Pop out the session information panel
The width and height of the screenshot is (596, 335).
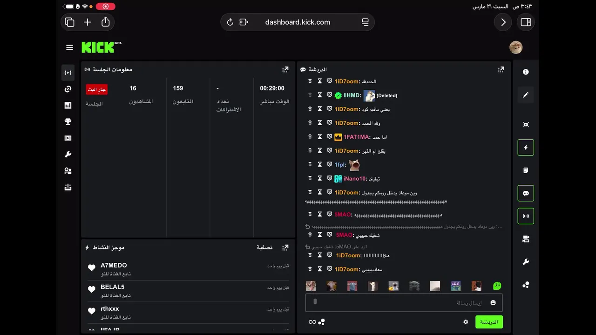point(285,69)
